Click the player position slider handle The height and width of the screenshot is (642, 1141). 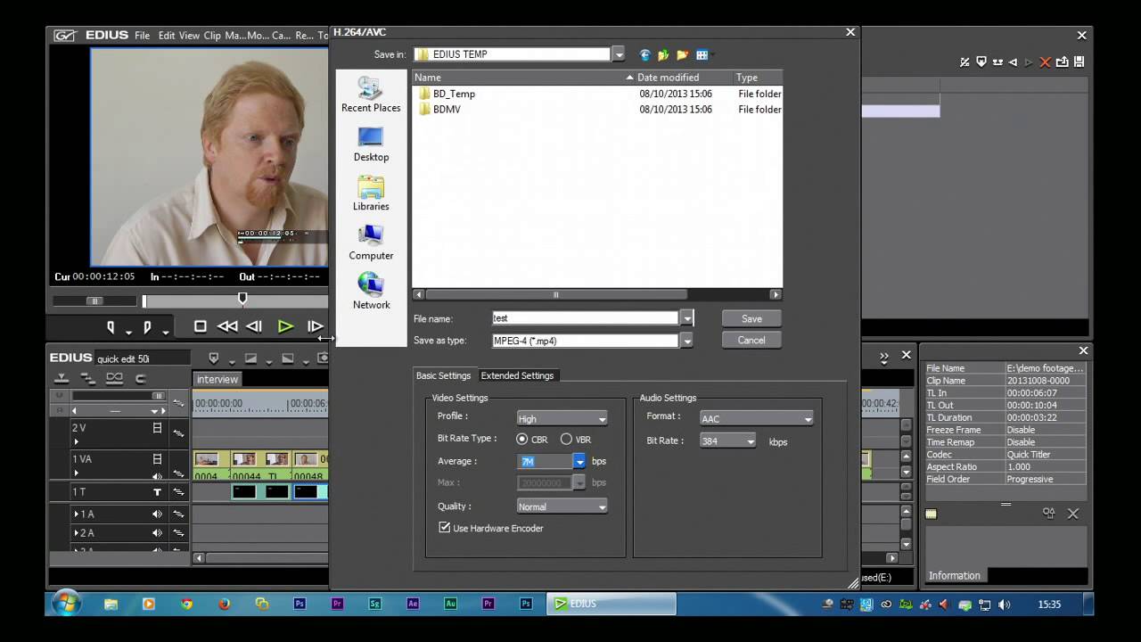point(242,298)
